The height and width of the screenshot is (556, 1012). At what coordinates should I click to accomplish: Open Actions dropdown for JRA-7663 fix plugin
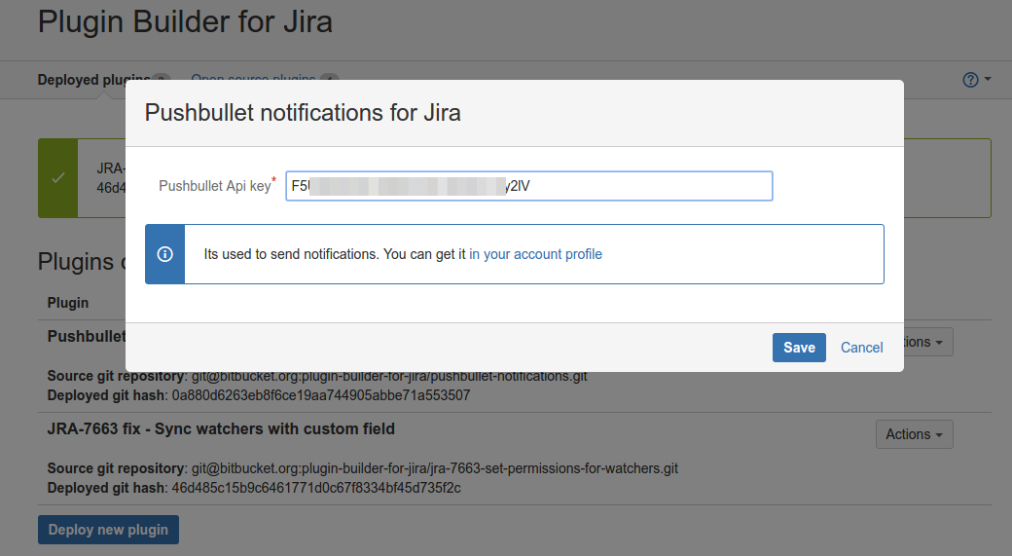click(x=914, y=434)
